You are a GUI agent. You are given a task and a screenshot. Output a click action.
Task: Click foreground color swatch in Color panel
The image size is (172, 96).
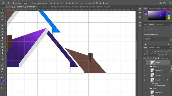[145, 12]
